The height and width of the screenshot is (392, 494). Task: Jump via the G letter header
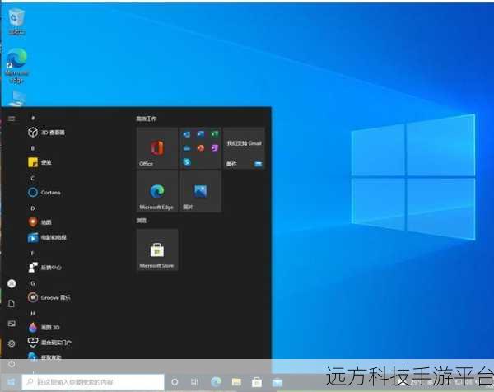(x=33, y=283)
